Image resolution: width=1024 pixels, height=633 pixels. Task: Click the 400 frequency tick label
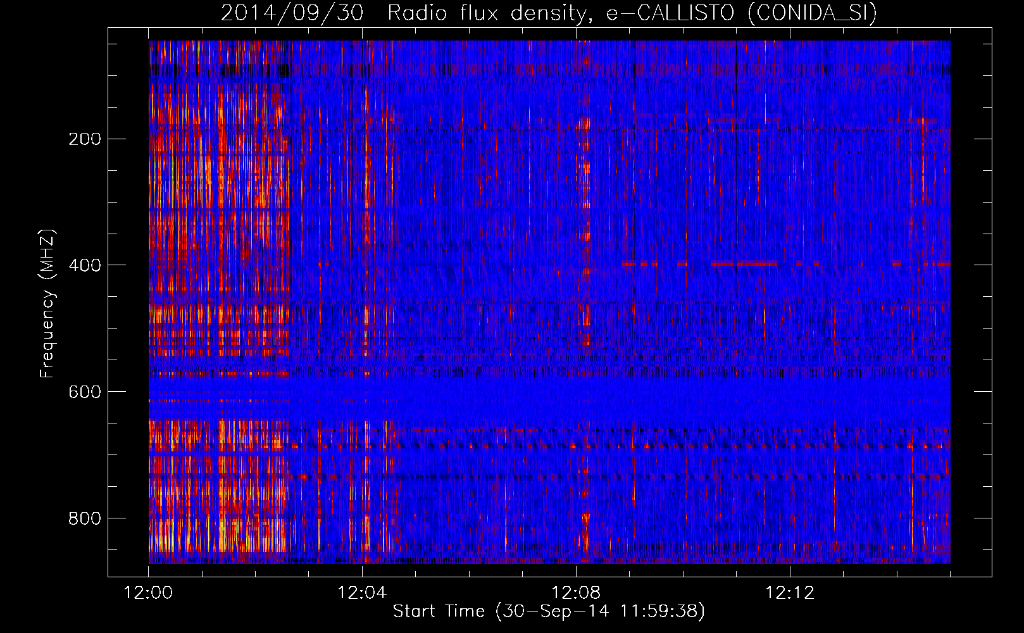pyautogui.click(x=85, y=265)
